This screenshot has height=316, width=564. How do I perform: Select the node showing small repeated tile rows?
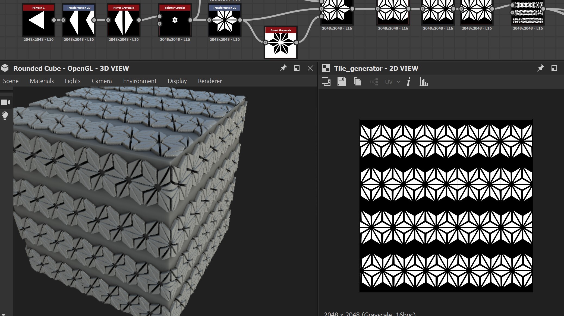point(528,12)
